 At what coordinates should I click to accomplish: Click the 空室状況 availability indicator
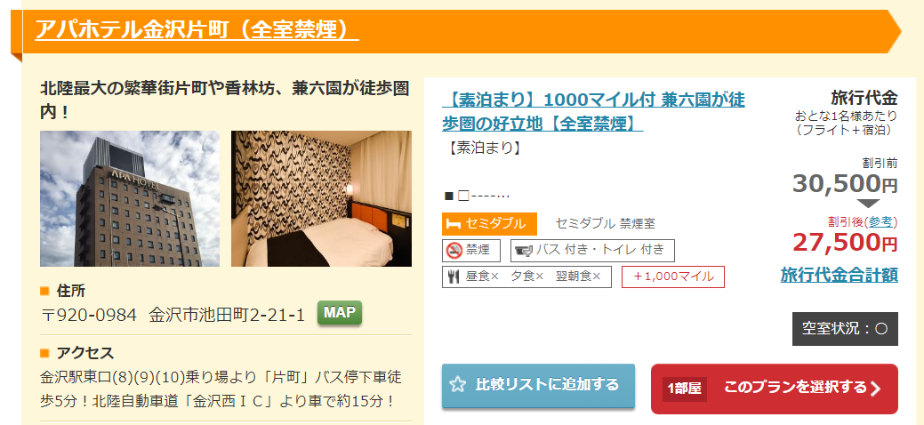(845, 329)
